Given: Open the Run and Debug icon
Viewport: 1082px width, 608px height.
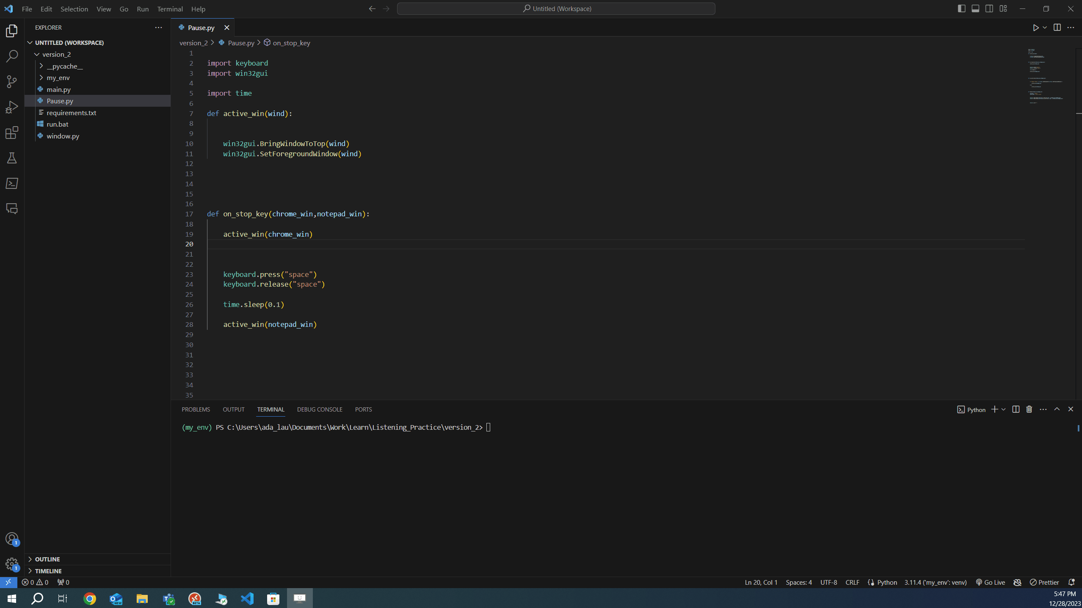Looking at the screenshot, I should point(11,107).
